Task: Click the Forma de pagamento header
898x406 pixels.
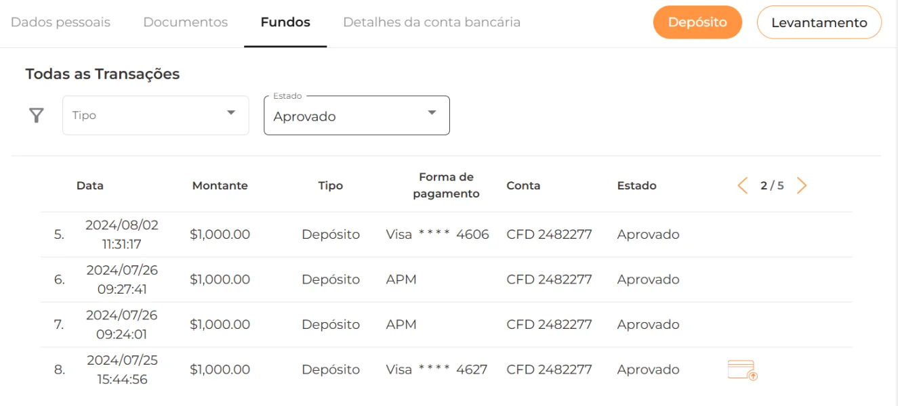Action: click(446, 185)
